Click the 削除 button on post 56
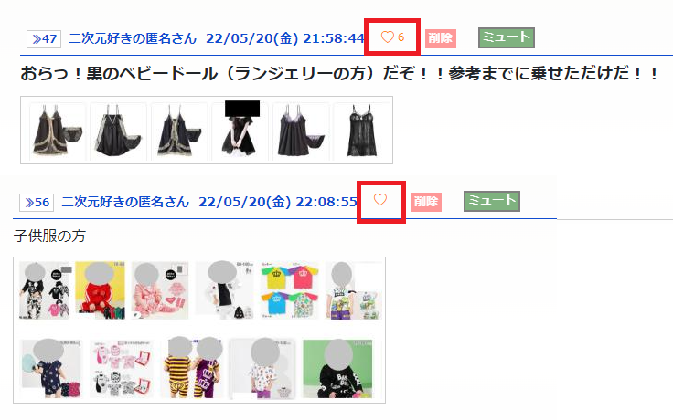The image size is (673, 420). pos(426,202)
